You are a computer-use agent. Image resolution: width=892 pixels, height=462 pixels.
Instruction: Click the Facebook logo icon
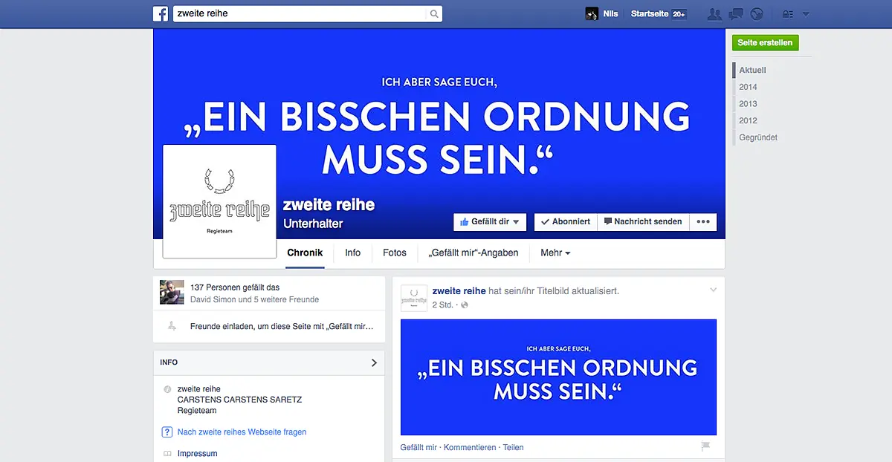161,13
